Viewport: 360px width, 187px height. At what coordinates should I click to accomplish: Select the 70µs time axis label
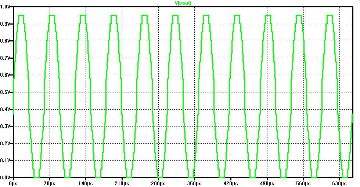point(49,183)
